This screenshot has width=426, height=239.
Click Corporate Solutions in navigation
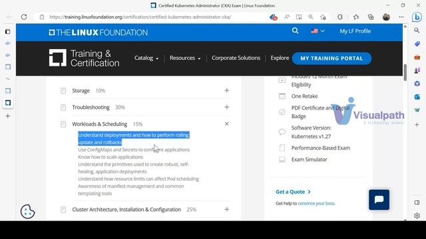(236, 58)
